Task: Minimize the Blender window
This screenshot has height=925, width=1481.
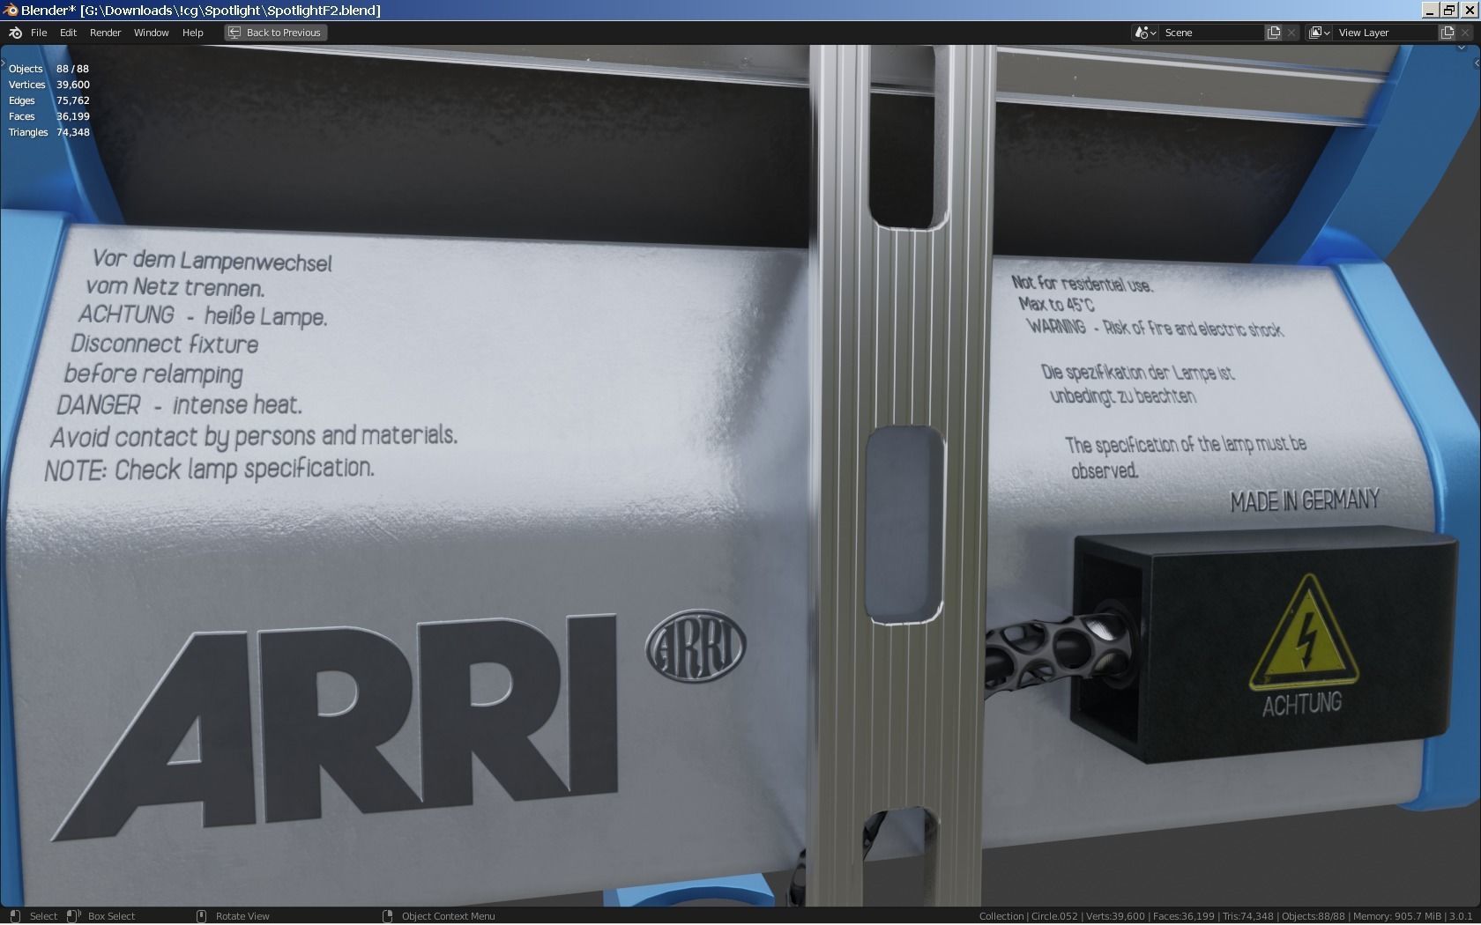Action: pyautogui.click(x=1432, y=10)
